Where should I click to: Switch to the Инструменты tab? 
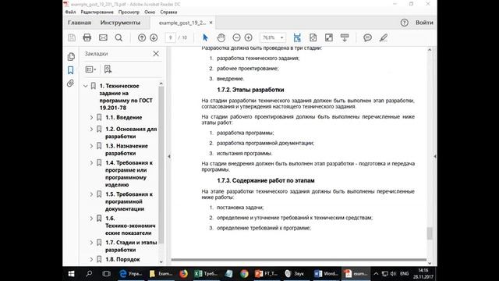(x=120, y=23)
